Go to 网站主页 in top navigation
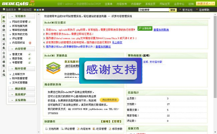Viewport: 217px width, 134px height. tap(165, 4)
